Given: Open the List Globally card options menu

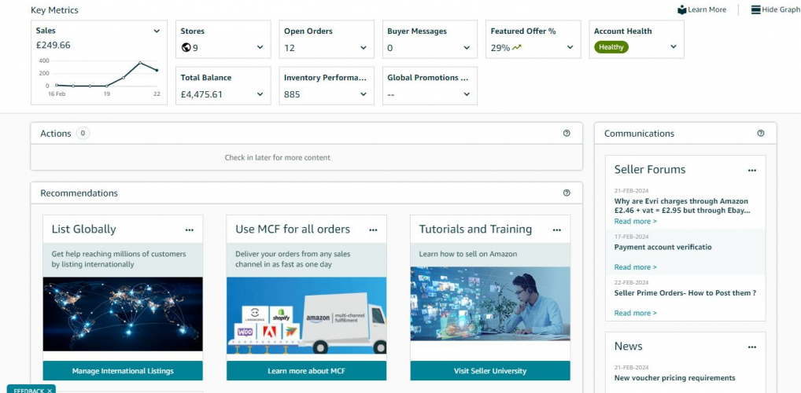Looking at the screenshot, I should 190,230.
